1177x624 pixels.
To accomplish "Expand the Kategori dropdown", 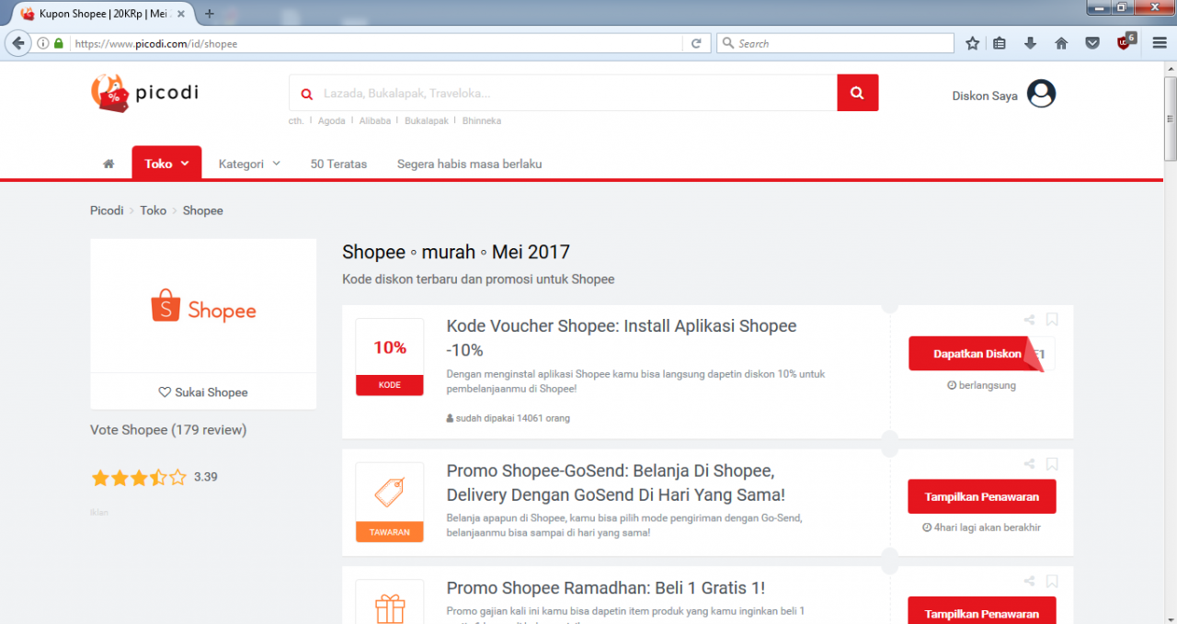I will pyautogui.click(x=249, y=164).
